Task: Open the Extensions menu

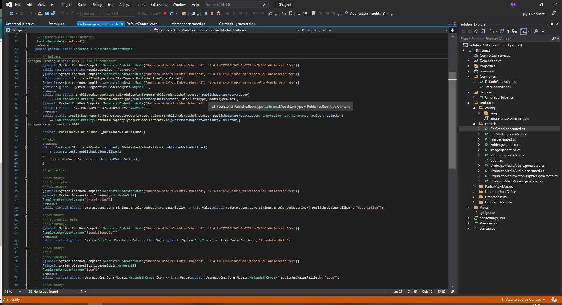Action: 159,5
